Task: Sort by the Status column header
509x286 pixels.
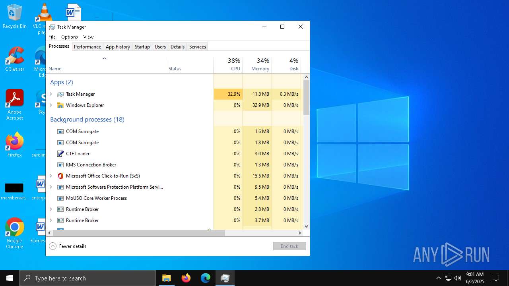Action: (190, 65)
